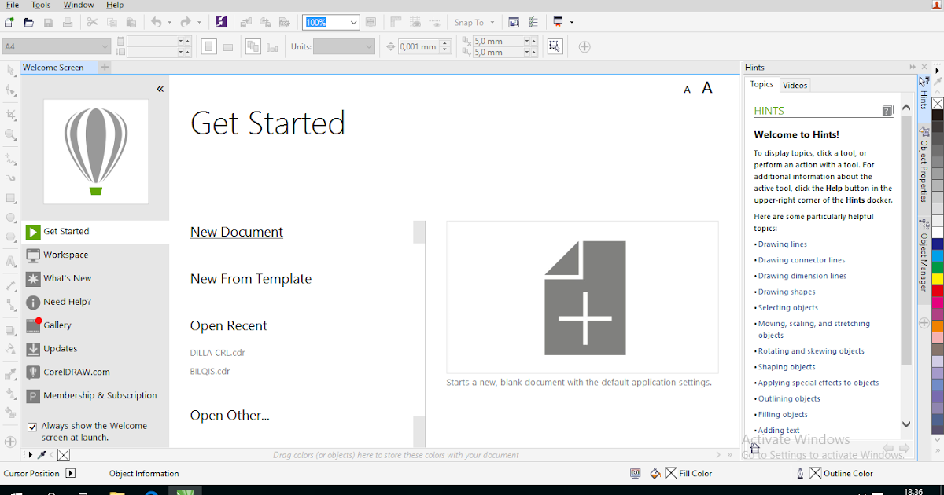Click the new blank document thumbnail
The height and width of the screenshot is (495, 944).
click(x=582, y=297)
